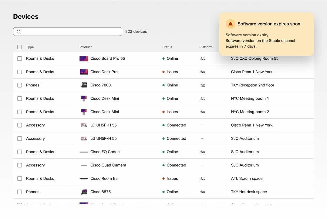Check the box for LG UH5F-H 55 SJC Auditorium accessory

(x=20, y=138)
